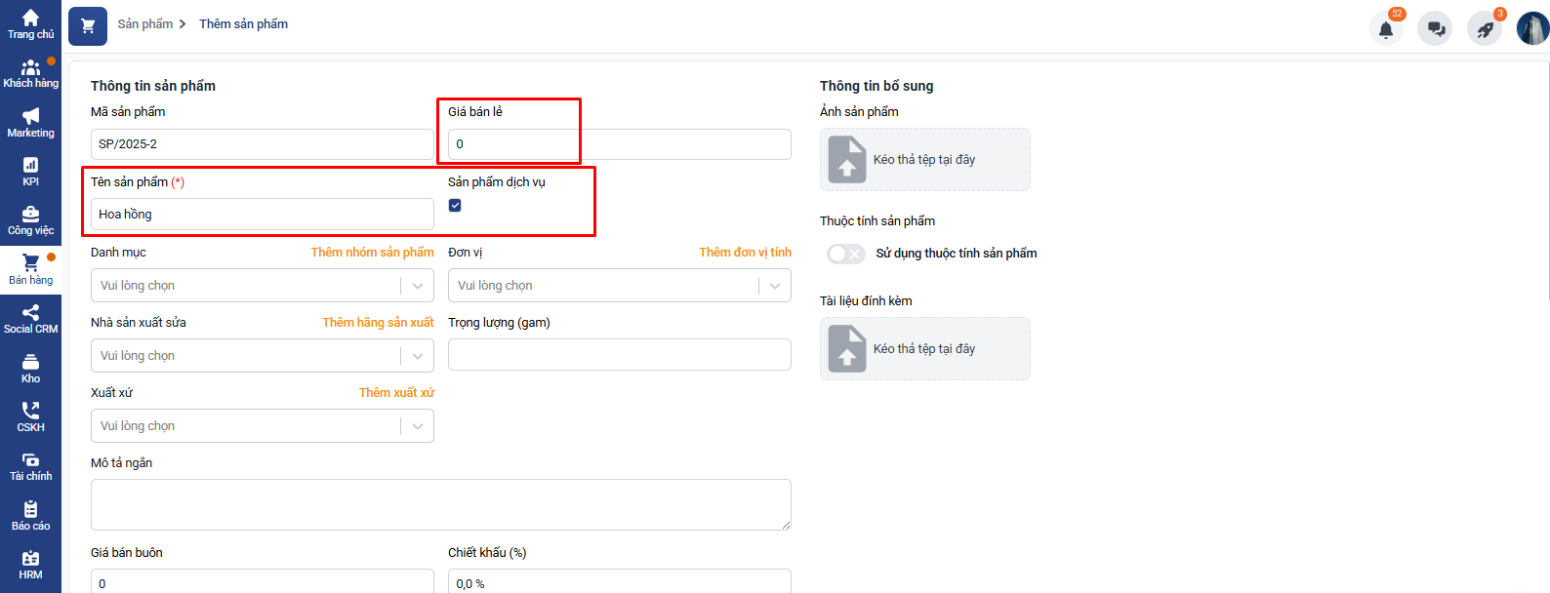Click the Giá bán lẻ input field
Viewport: 1550px width, 593px height.
click(x=619, y=144)
